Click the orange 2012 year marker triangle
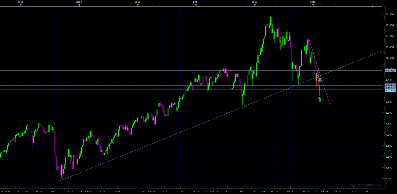Viewport: 397px width, 194px height. (x=79, y=5)
